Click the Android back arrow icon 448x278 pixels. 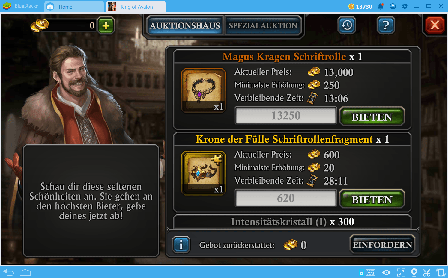pos(8,273)
